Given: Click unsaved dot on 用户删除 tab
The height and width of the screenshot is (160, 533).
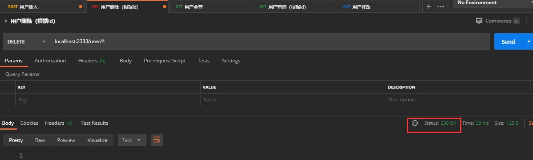Looking at the screenshot, I should pyautogui.click(x=165, y=7).
